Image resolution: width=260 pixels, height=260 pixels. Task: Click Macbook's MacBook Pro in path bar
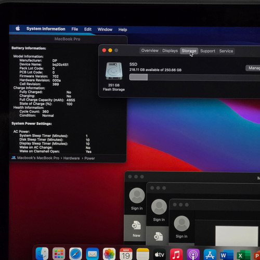click(x=38, y=158)
